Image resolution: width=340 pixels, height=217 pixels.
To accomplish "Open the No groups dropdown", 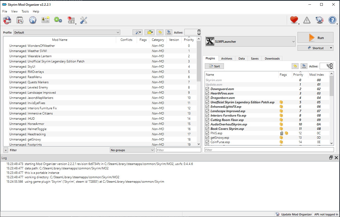I will click(132, 150).
